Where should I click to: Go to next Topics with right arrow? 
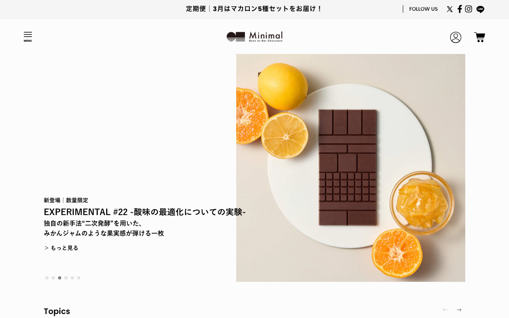pyautogui.click(x=459, y=310)
